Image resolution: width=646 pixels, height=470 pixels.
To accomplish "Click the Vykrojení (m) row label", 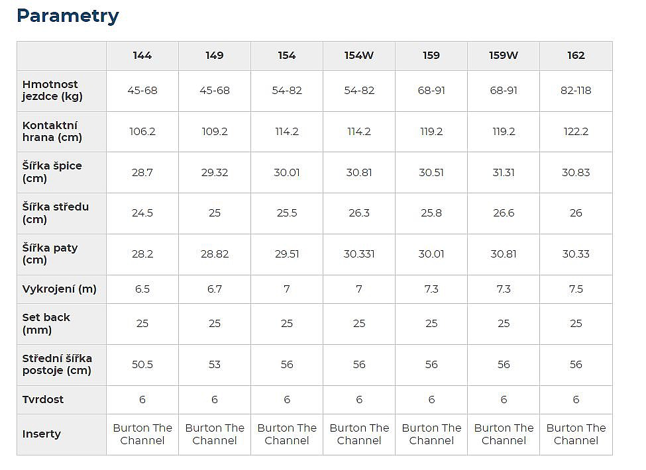I will [60, 289].
